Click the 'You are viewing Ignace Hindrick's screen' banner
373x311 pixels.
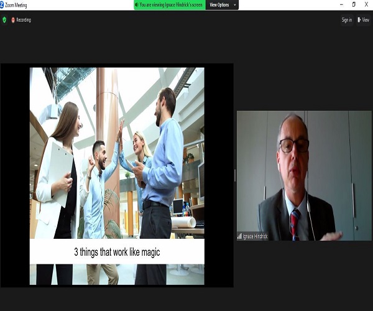pos(170,5)
